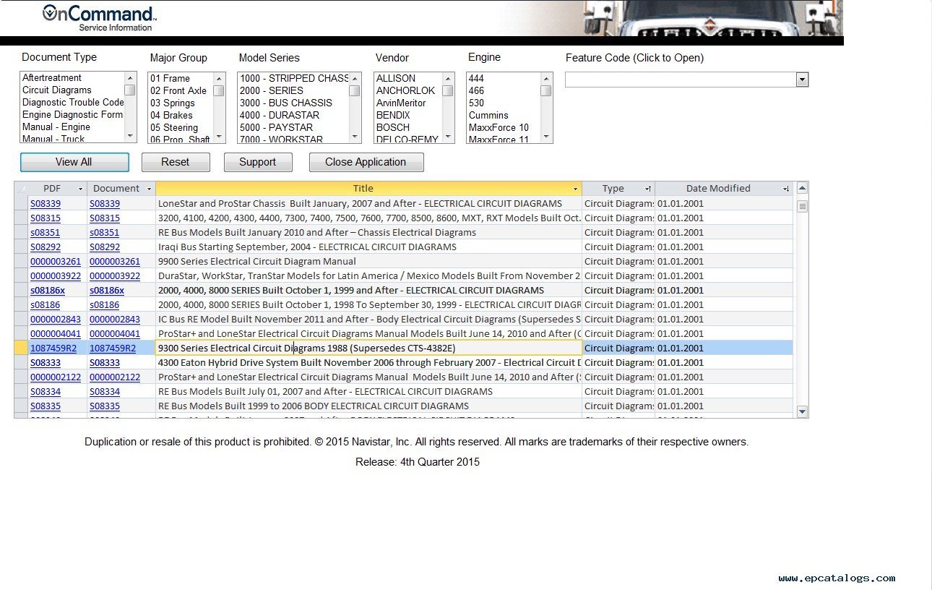Click Close Application button
The height and width of the screenshot is (590, 932).
click(366, 162)
